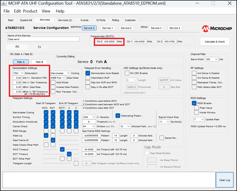The height and width of the screenshot is (191, 237).
Task: Enable Stay in Rx after EOT
Action: 88,87
